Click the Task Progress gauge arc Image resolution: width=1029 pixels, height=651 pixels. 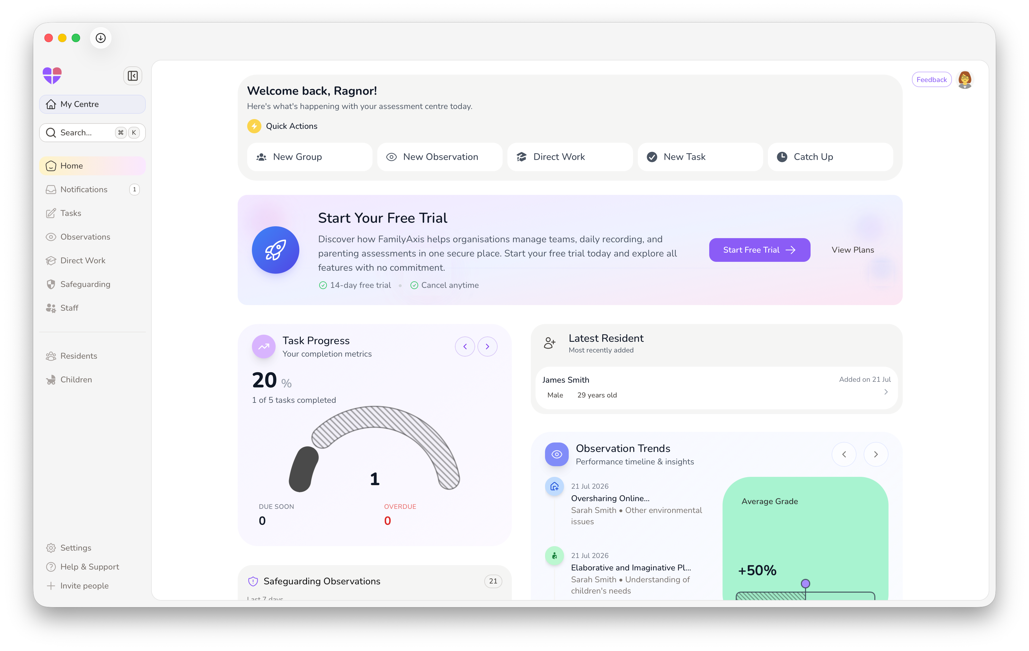(x=374, y=448)
